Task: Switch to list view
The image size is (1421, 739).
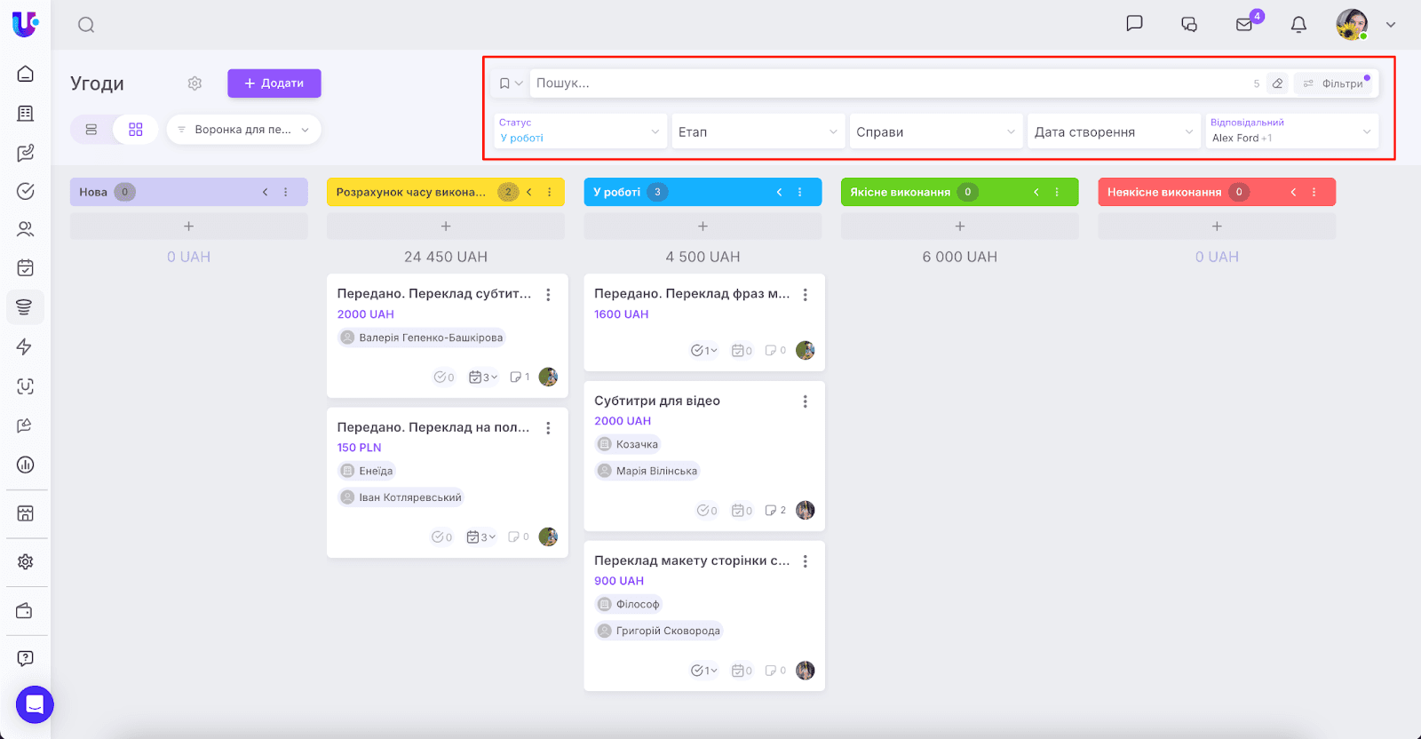Action: coord(91,130)
